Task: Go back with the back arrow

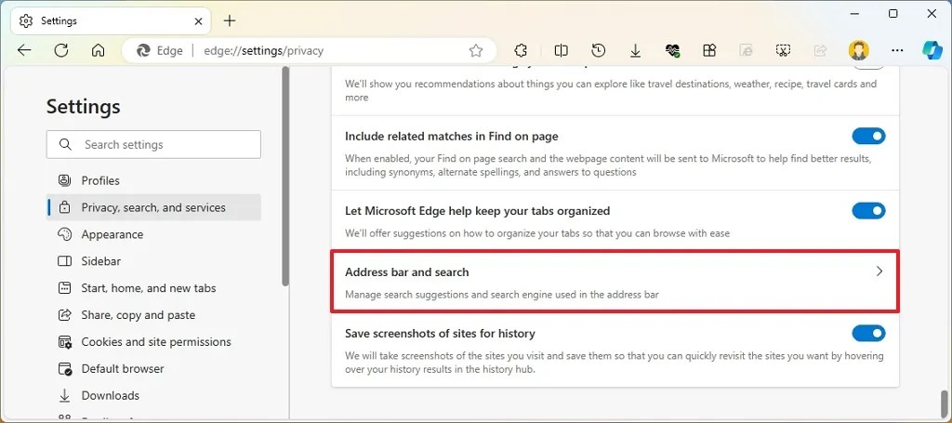Action: [24, 51]
